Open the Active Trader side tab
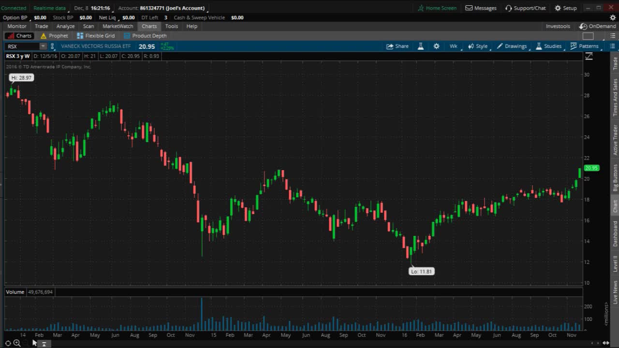Image resolution: width=619 pixels, height=348 pixels. pyautogui.click(x=615, y=140)
